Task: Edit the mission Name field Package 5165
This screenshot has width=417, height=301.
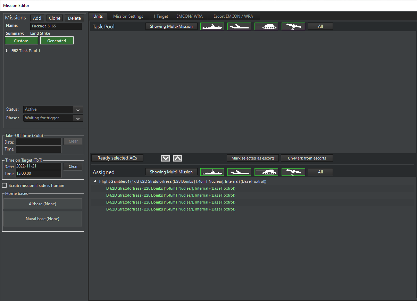Action: click(56, 26)
